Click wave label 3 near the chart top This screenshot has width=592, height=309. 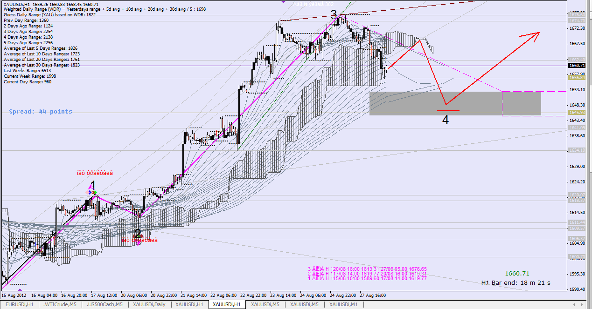point(334,15)
